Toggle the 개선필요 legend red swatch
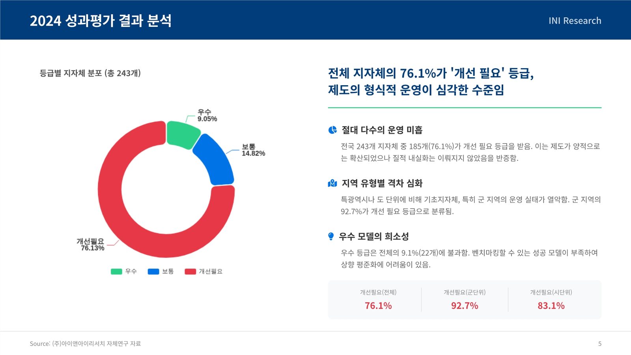The image size is (631, 355). (x=190, y=271)
